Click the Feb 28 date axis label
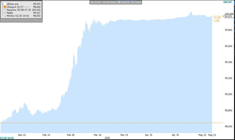Screen dimensions: 235x140 coord(70,135)
